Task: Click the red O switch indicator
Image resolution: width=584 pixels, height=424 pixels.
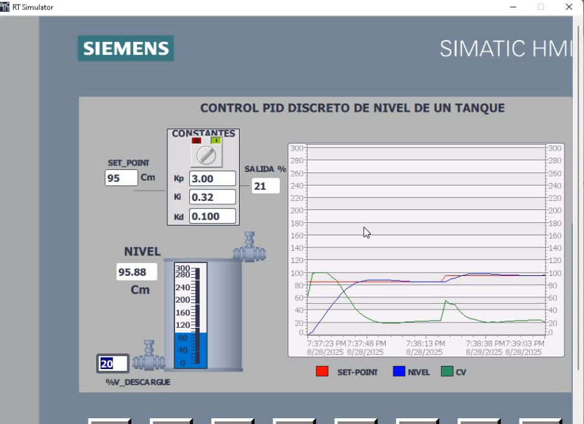Action: tap(196, 140)
